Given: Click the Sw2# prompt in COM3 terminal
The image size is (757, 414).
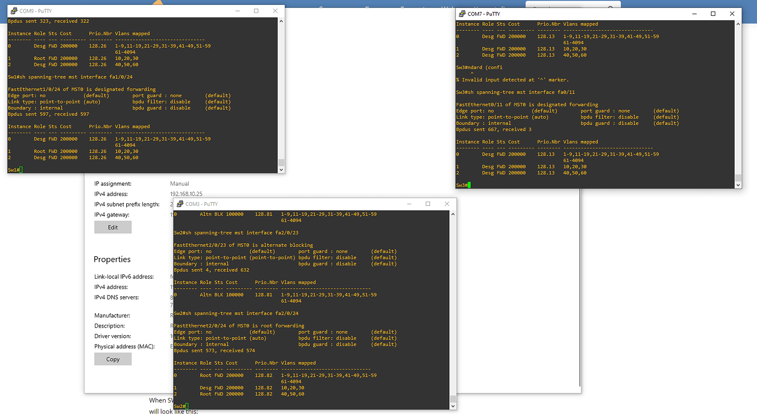Looking at the screenshot, I should coord(179,406).
